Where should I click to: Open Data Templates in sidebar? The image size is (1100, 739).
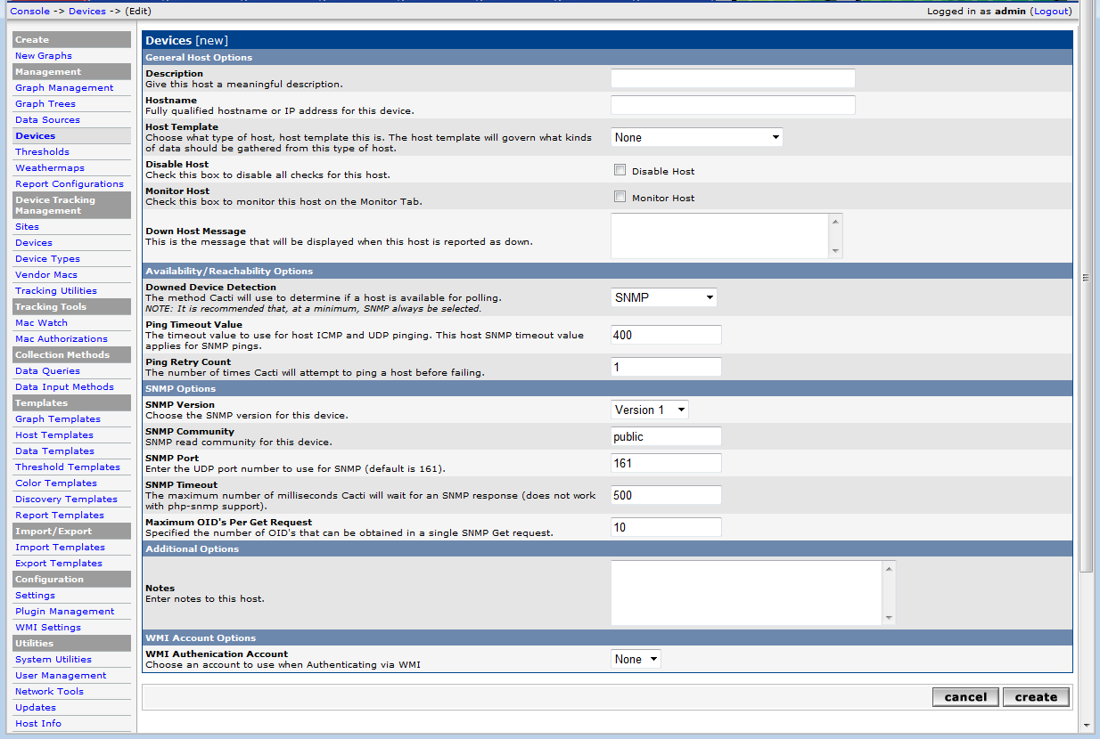pos(54,451)
